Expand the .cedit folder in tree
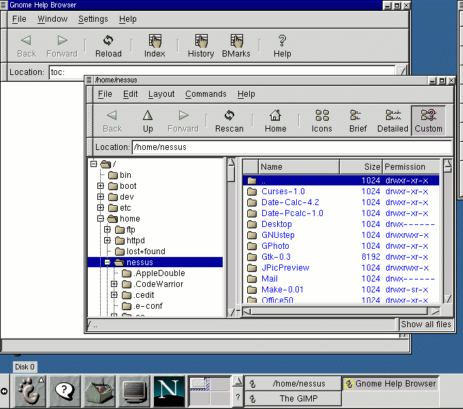The image size is (463, 409). [x=114, y=295]
